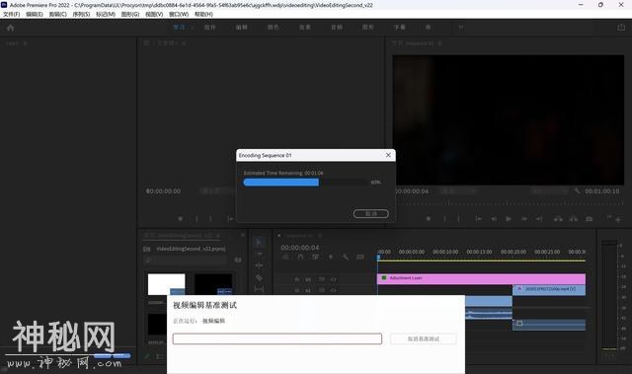Add marker from timeline toolbar

click(331, 257)
